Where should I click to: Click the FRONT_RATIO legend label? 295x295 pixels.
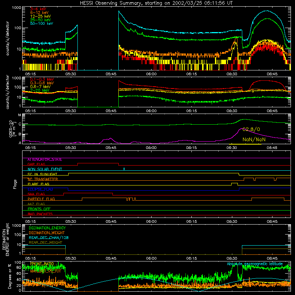(x=42, y=264)
